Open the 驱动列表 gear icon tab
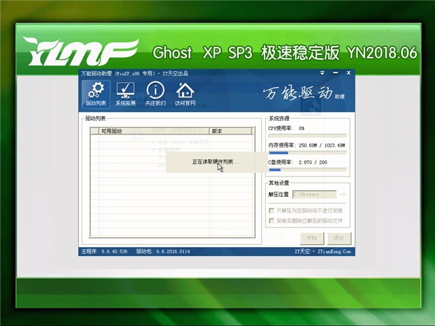Image resolution: width=435 pixels, height=326 pixels. click(x=96, y=94)
